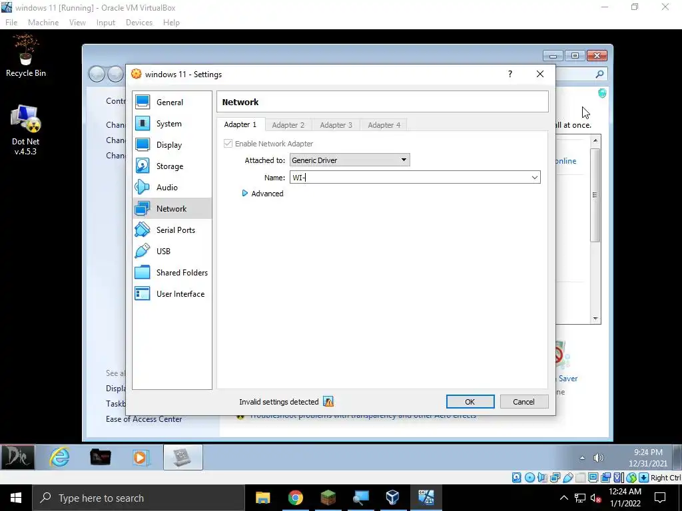Click the invalid settings warning icon
The height and width of the screenshot is (511, 682).
[328, 402]
